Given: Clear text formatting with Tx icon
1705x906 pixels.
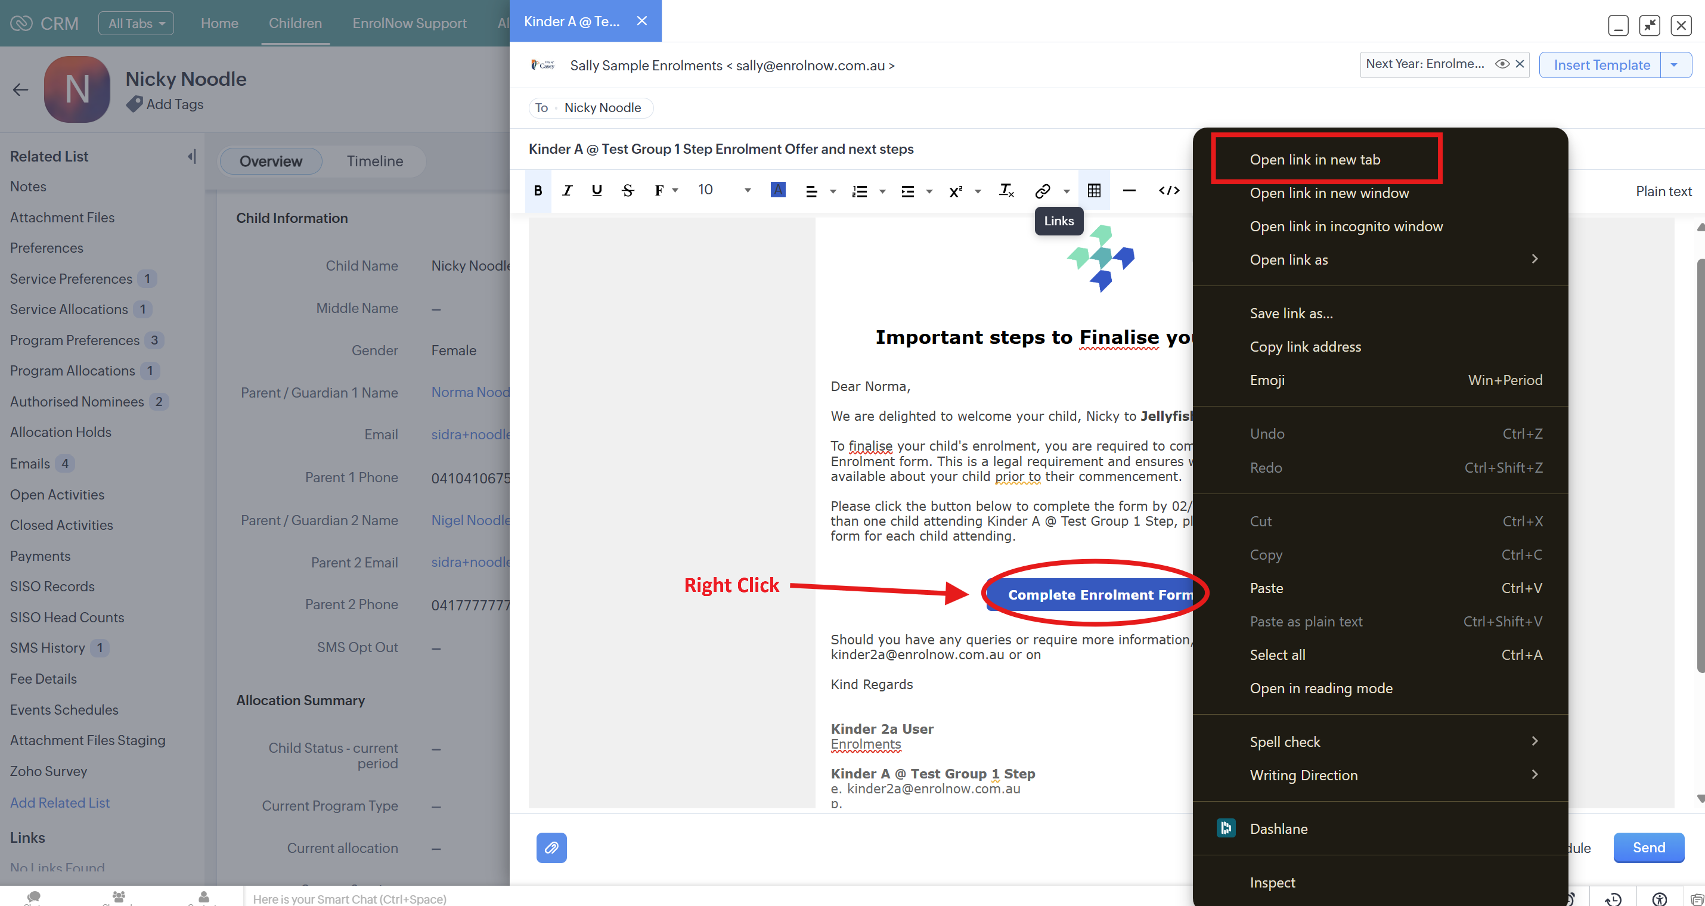Looking at the screenshot, I should 1006,191.
